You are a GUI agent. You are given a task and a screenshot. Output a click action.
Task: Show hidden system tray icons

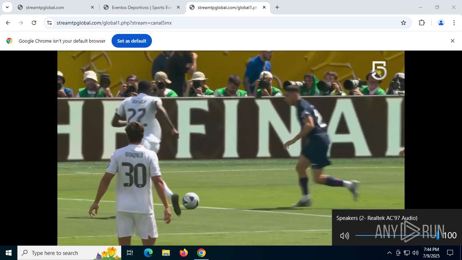click(x=389, y=253)
